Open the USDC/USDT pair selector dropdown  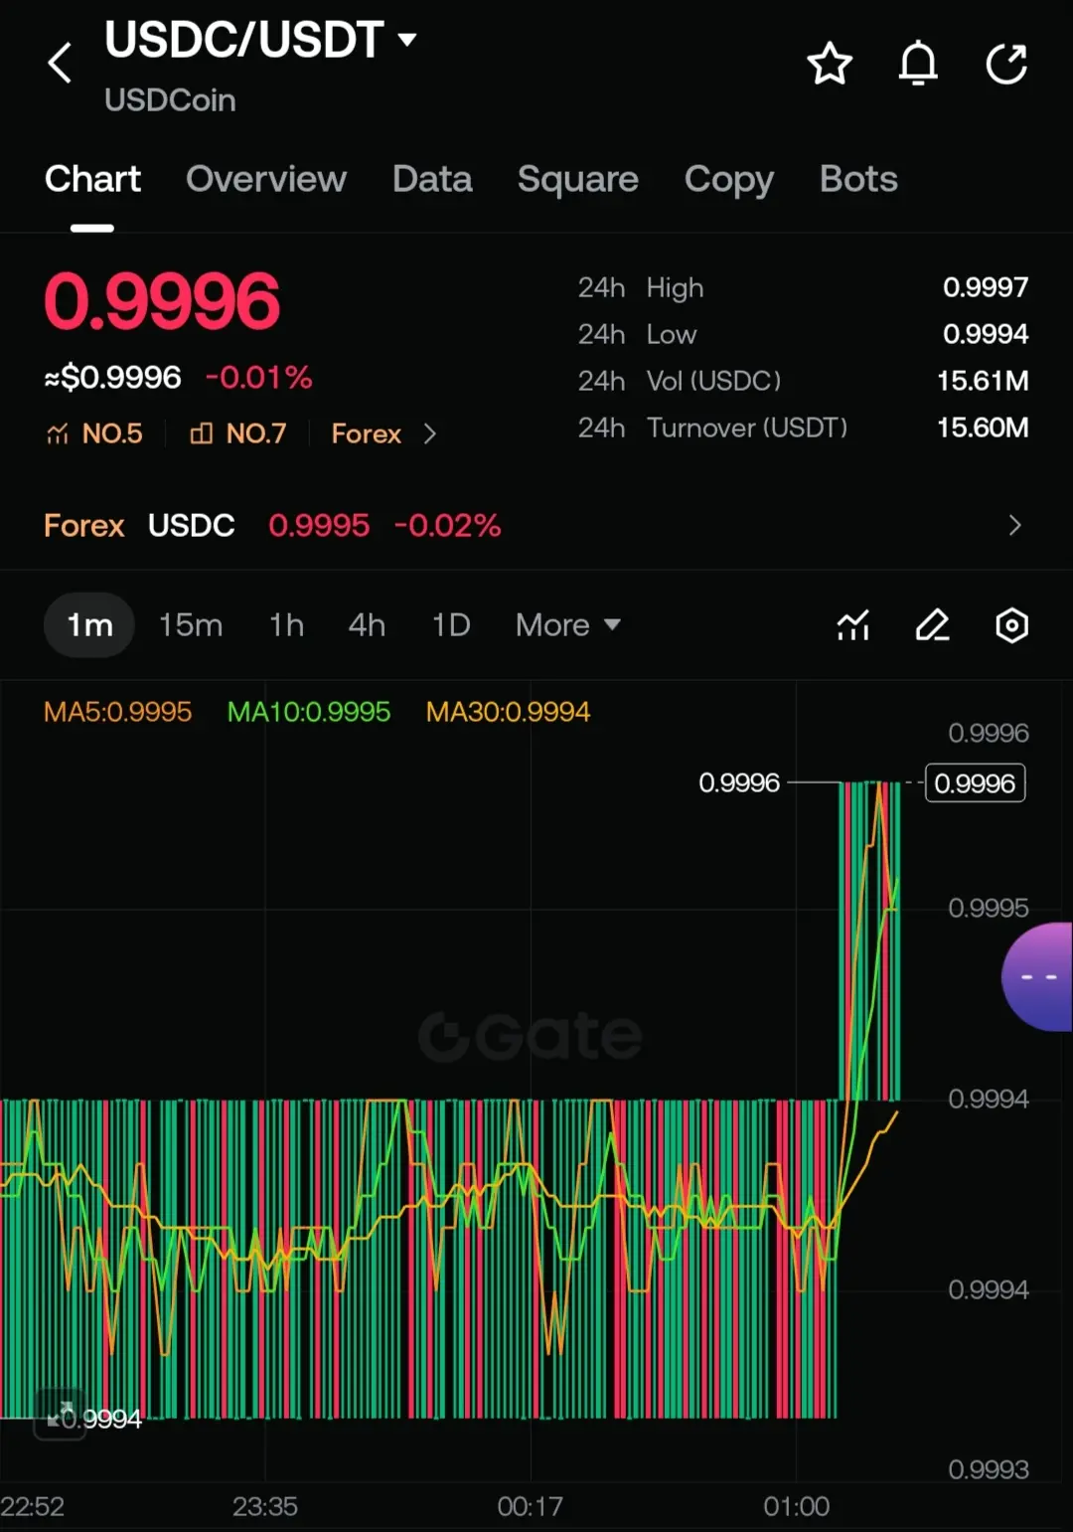(x=260, y=40)
